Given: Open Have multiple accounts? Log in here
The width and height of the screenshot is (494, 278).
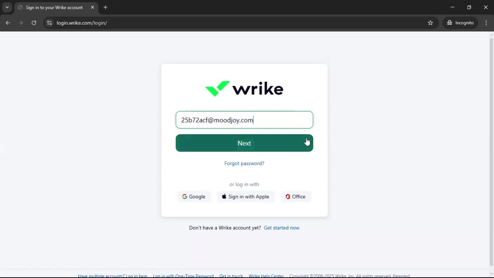Looking at the screenshot, I should point(112,276).
